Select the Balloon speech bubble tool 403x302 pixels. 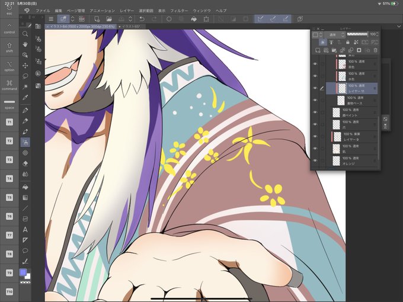(x=25, y=250)
